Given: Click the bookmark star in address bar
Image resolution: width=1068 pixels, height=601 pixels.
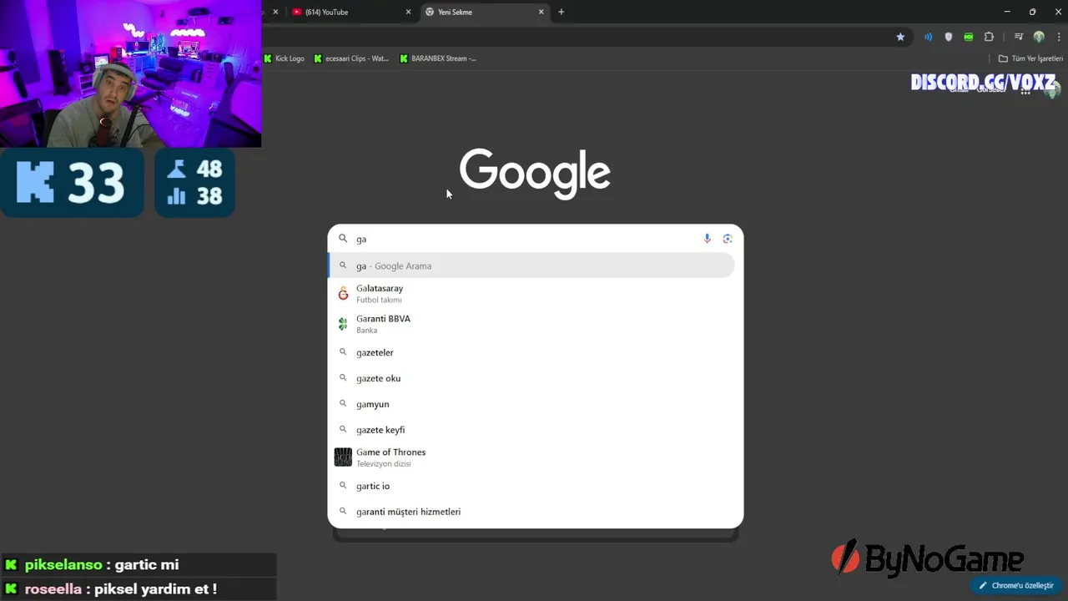Looking at the screenshot, I should coord(900,37).
